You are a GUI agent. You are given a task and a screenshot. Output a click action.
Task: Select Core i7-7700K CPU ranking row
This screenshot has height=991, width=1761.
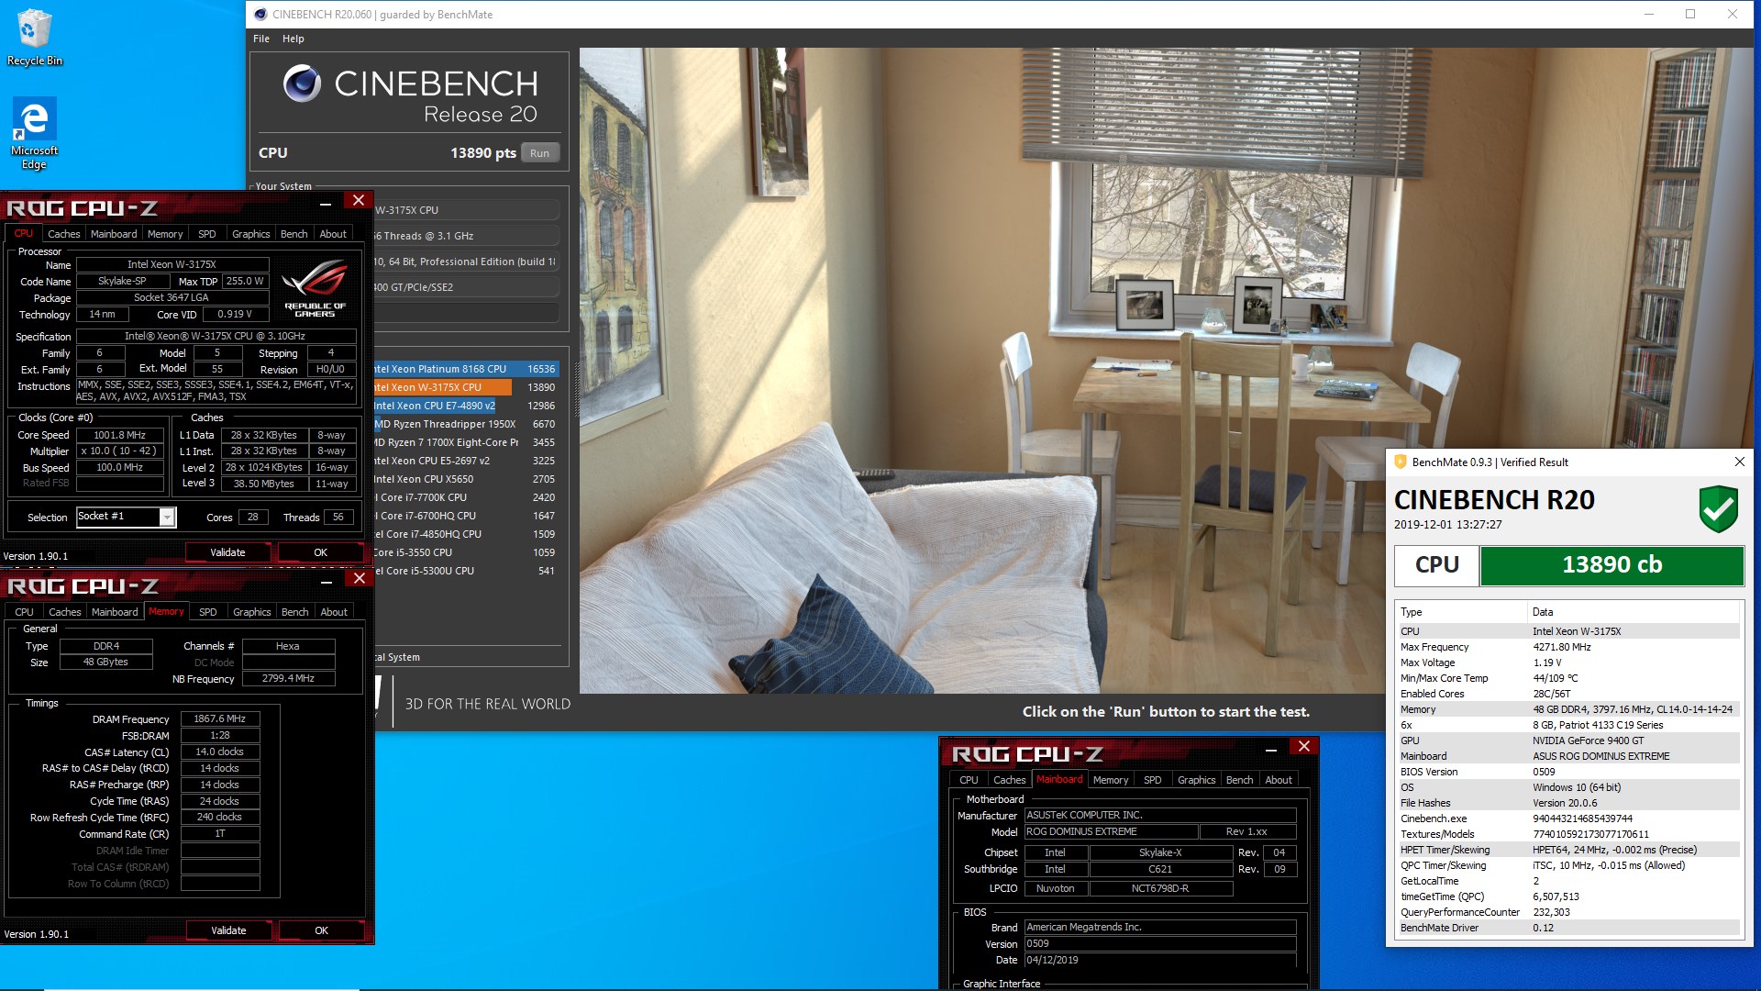coord(466,497)
